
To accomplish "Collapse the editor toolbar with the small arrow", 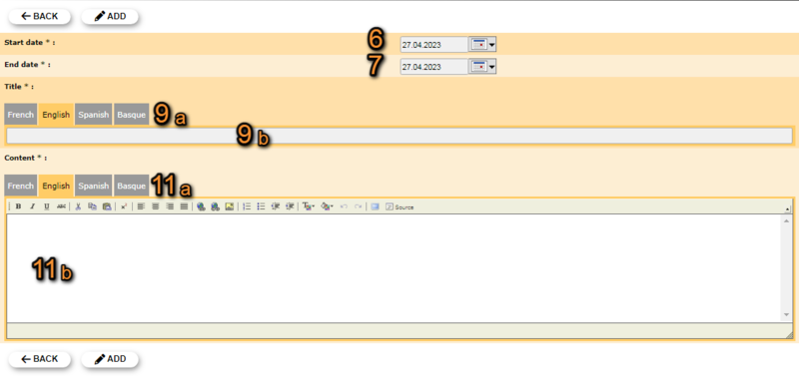I will tap(787, 209).
